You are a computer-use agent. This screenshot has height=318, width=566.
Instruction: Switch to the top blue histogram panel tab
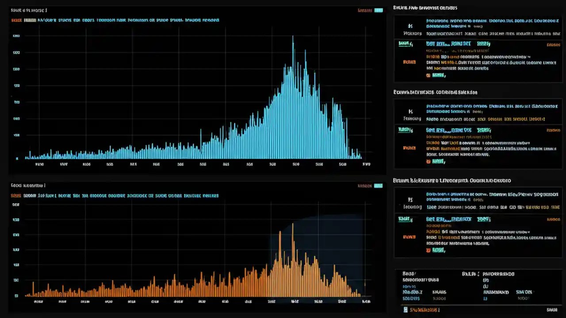pyautogui.click(x=28, y=10)
